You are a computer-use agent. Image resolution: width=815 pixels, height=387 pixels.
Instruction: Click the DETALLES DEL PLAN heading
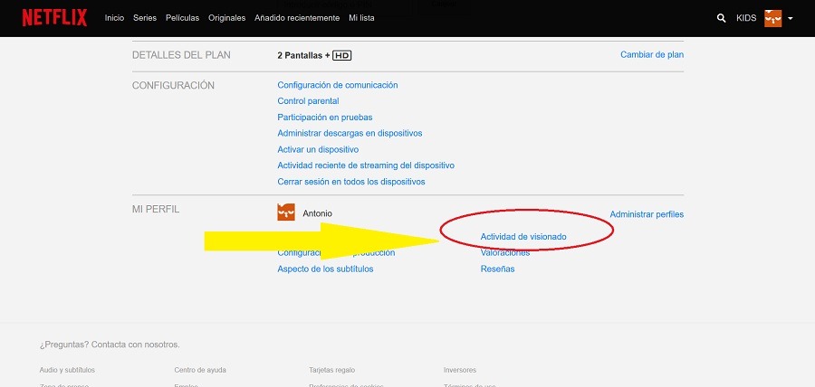click(x=181, y=55)
